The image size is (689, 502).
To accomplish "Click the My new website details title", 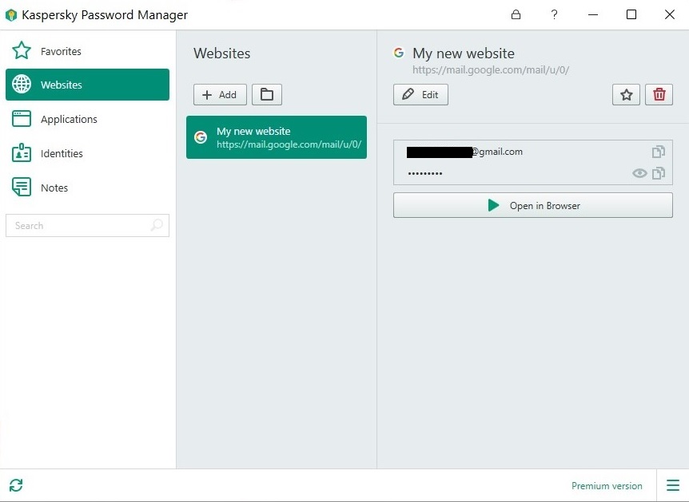I will point(464,53).
